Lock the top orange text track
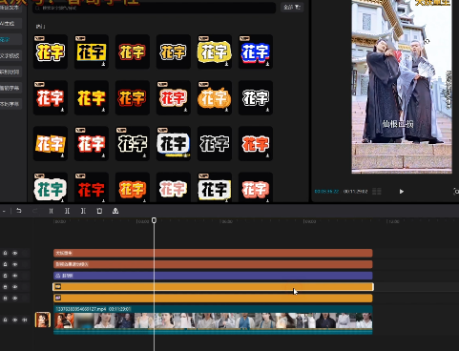The width and height of the screenshot is (459, 351). [x=5, y=253]
